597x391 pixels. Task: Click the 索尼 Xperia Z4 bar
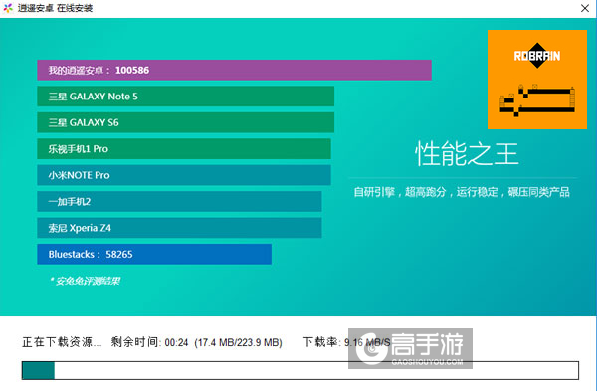pos(179,228)
